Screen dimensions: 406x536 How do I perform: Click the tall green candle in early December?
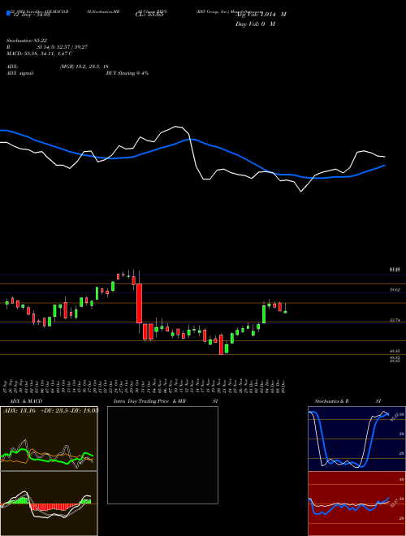click(x=264, y=313)
